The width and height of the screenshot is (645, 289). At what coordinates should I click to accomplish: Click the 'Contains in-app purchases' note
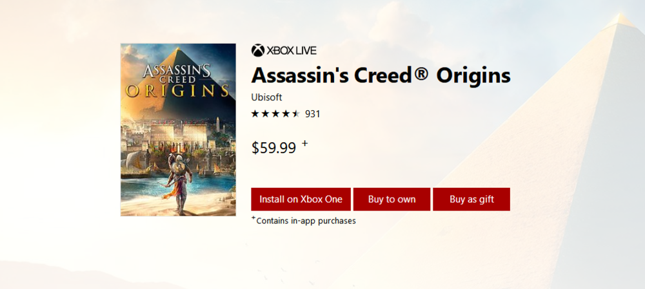pyautogui.click(x=306, y=221)
